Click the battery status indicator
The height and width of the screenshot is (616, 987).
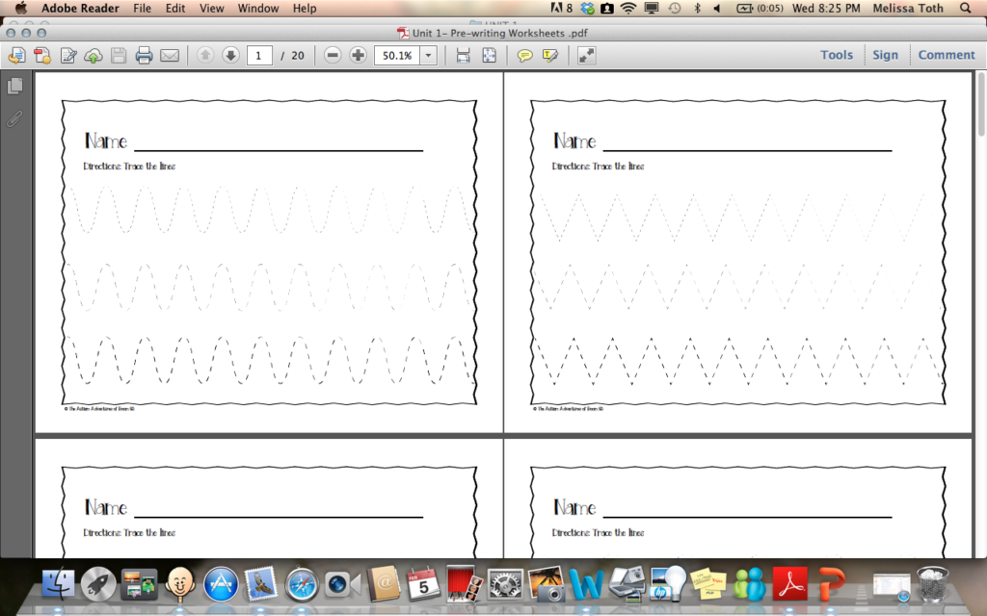(760, 8)
